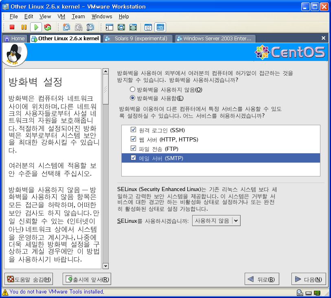The image size is (331, 298).
Task: Open the VM menu
Action: coord(61,17)
